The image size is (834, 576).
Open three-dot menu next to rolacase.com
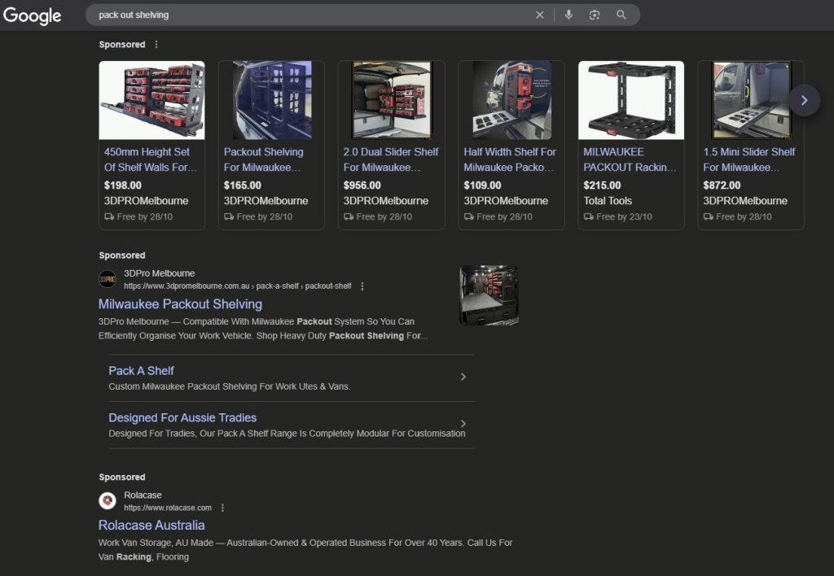coord(222,508)
